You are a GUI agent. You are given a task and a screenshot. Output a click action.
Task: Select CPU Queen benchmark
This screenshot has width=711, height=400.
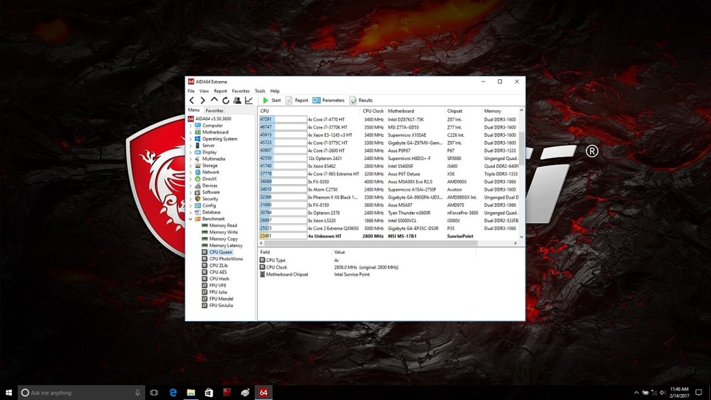click(220, 252)
